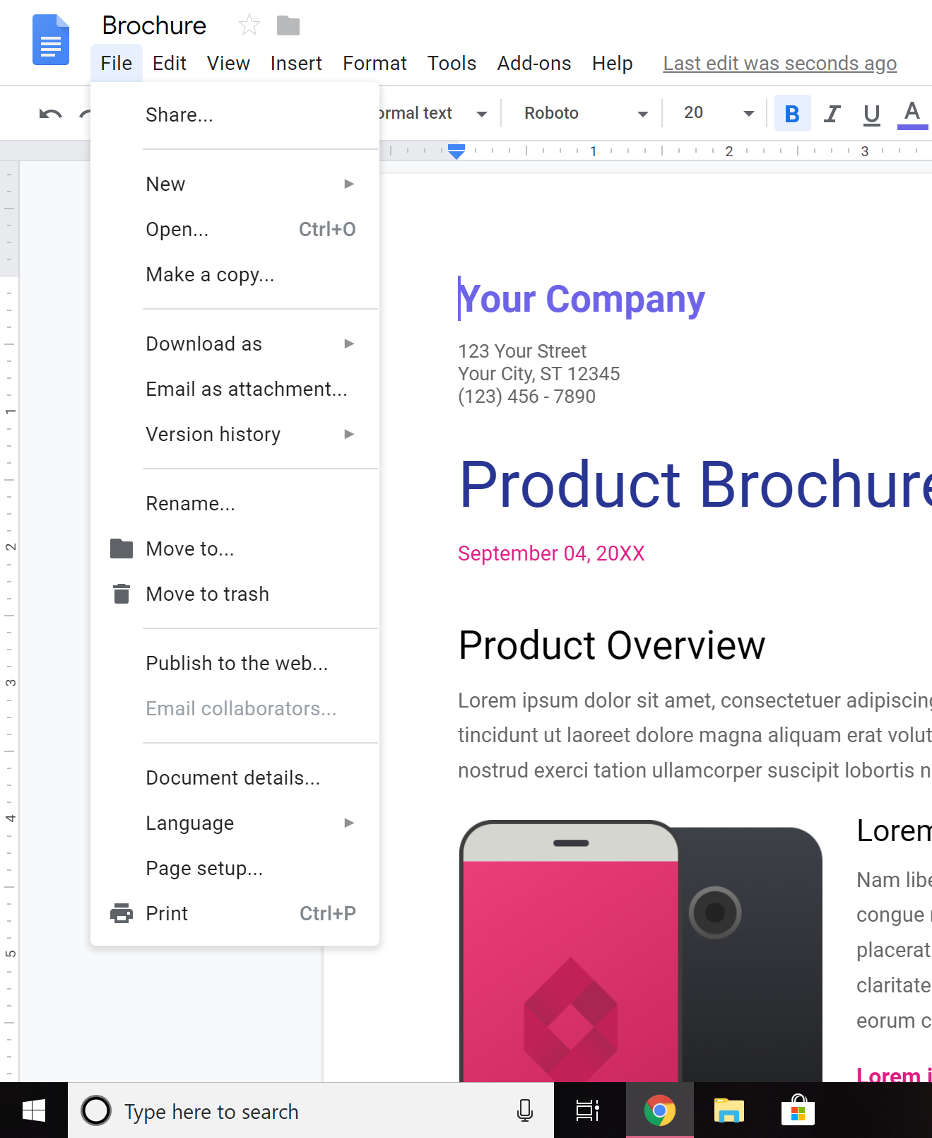Screen dimensions: 932x1138
Task: Click the Windows Start button
Action: (33, 1110)
